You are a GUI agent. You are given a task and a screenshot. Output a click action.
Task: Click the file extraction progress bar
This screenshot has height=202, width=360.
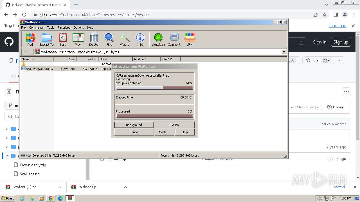click(154, 88)
